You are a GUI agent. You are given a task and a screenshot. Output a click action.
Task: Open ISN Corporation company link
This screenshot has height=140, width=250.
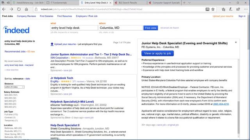click(x=59, y=58)
